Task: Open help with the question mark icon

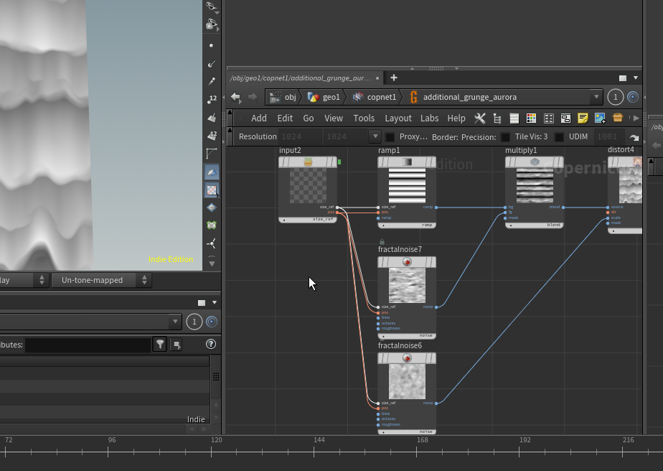Action: [x=211, y=345]
